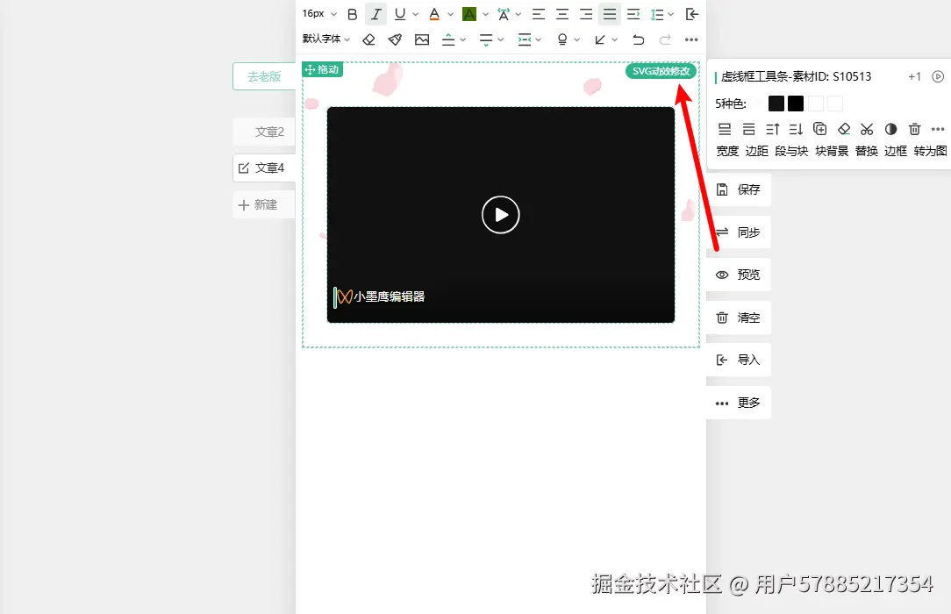
Task: Select the eraser clear-format icon
Action: pos(368,40)
